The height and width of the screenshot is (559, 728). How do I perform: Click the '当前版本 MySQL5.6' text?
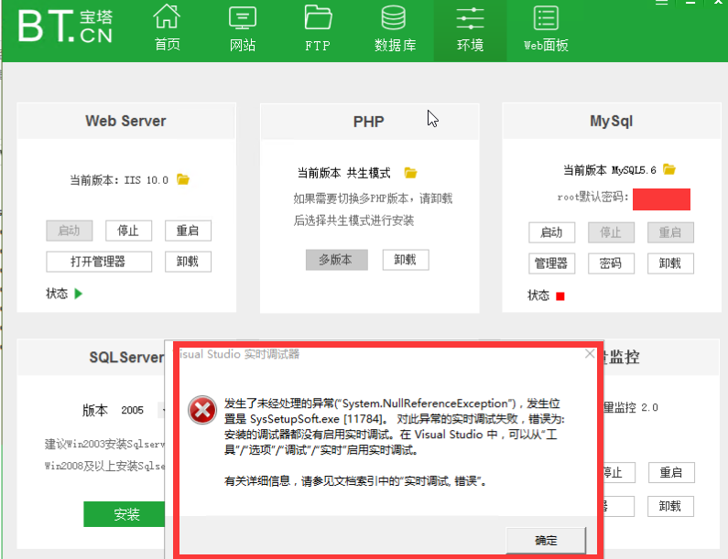610,170
